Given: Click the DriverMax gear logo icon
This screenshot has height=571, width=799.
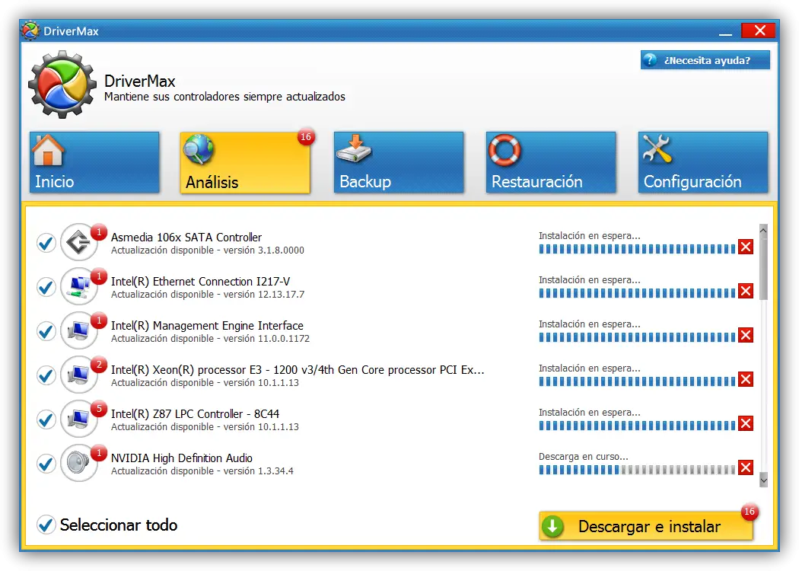Looking at the screenshot, I should 62,84.
